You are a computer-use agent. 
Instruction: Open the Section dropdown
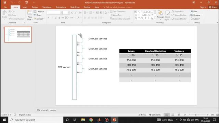tap(39, 19)
